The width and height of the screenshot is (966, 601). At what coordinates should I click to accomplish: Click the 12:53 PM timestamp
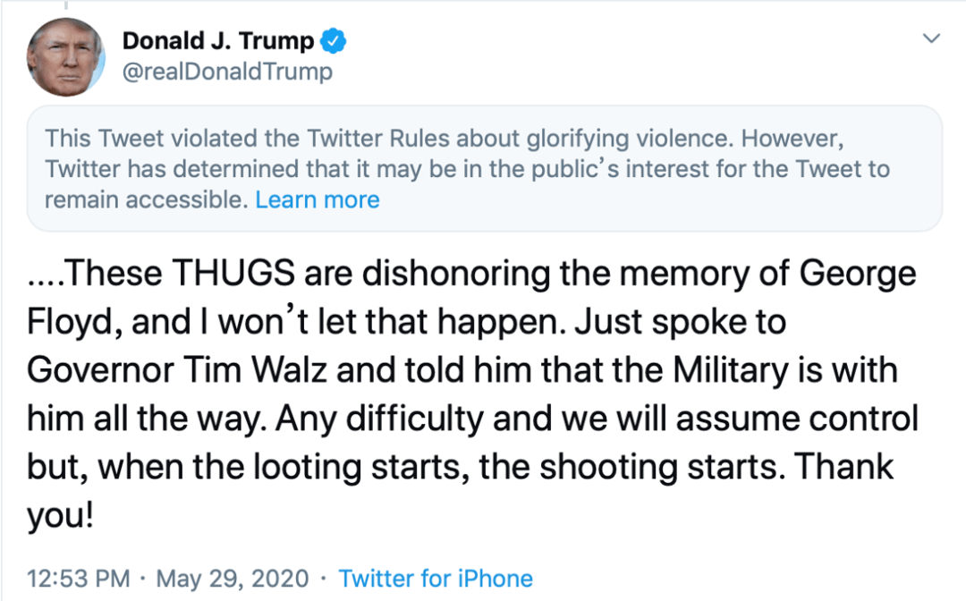(x=78, y=579)
